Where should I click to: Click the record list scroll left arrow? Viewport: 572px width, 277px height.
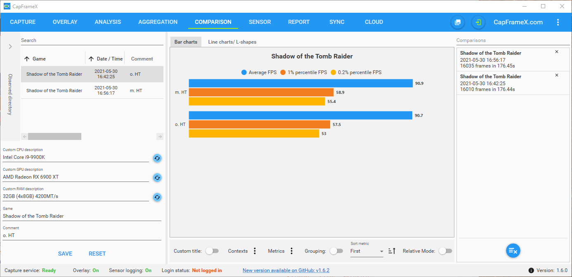point(24,137)
